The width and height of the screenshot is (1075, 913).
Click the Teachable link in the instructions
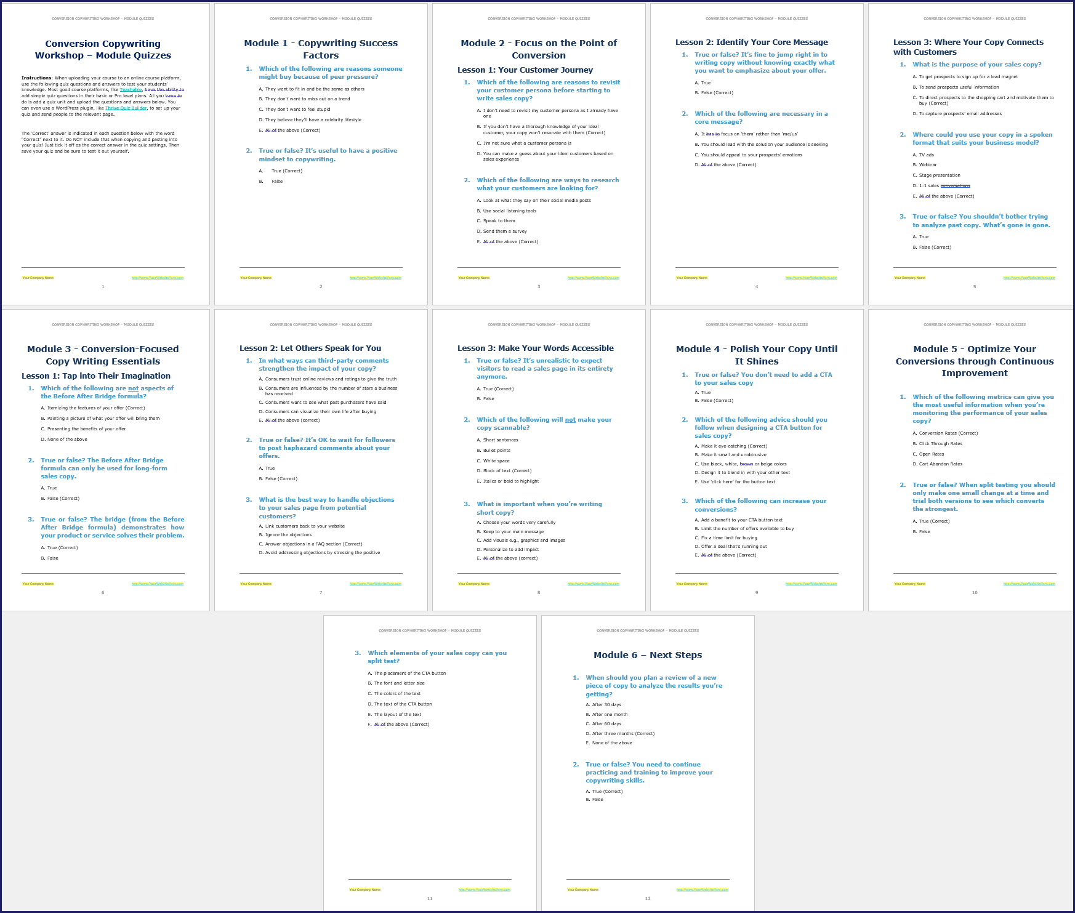131,90
